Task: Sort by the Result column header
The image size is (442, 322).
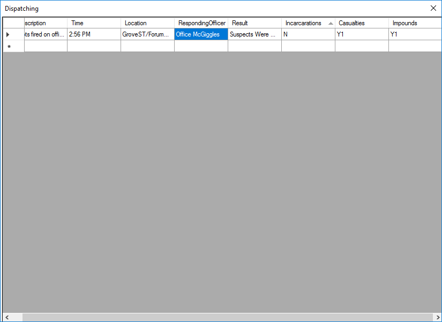Action: (x=254, y=23)
